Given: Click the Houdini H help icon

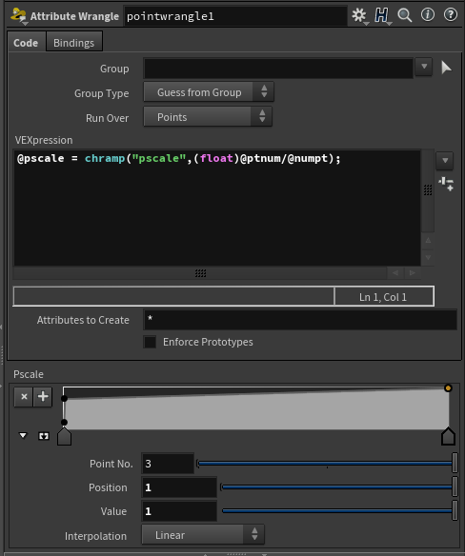Looking at the screenshot, I should (x=381, y=15).
